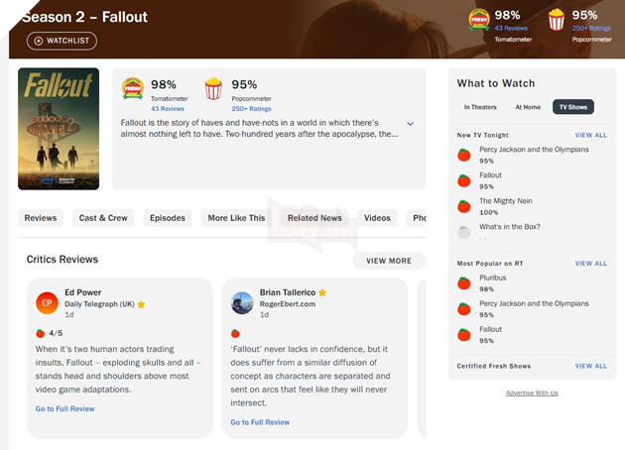This screenshot has height=450, width=625.
Task: Click Brian Tallerico's profile photo
Action: 242,303
